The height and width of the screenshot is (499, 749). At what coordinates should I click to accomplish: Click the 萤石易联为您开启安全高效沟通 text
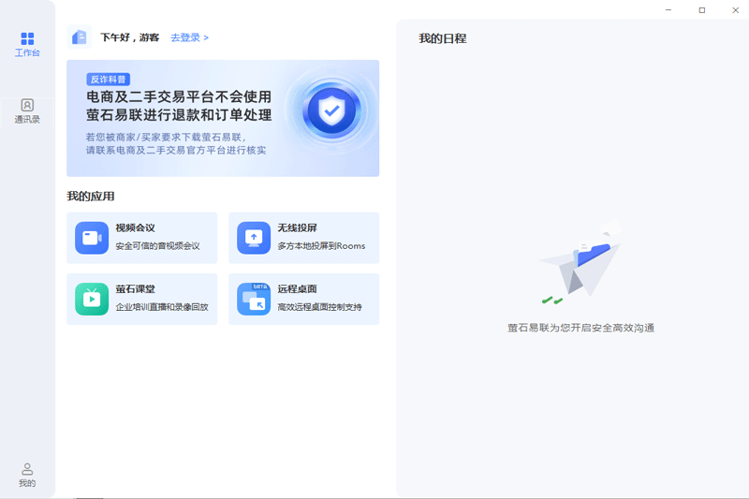click(x=580, y=328)
